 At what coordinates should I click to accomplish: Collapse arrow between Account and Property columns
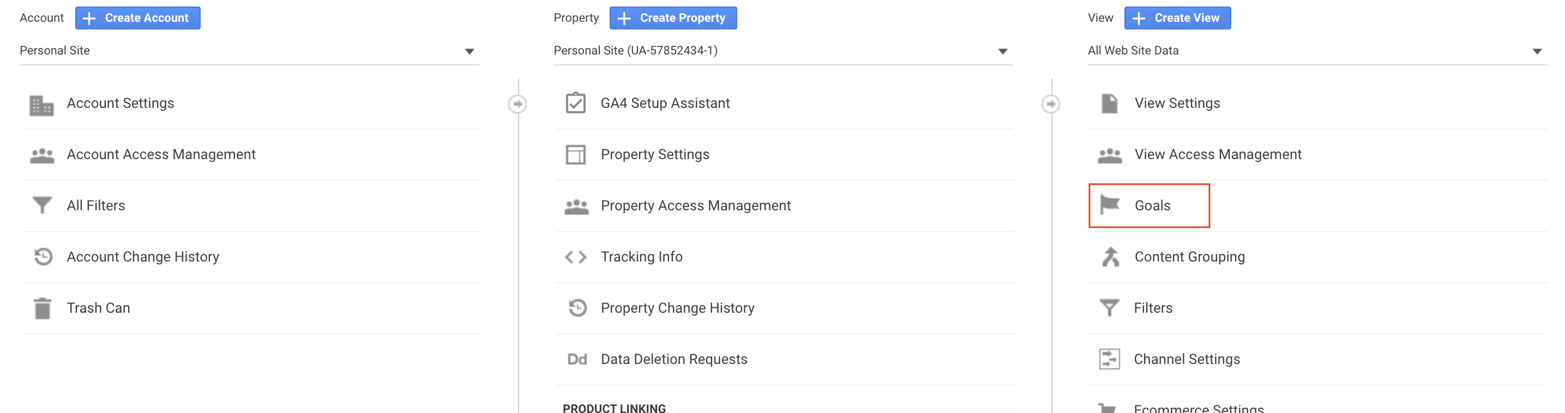pos(517,104)
